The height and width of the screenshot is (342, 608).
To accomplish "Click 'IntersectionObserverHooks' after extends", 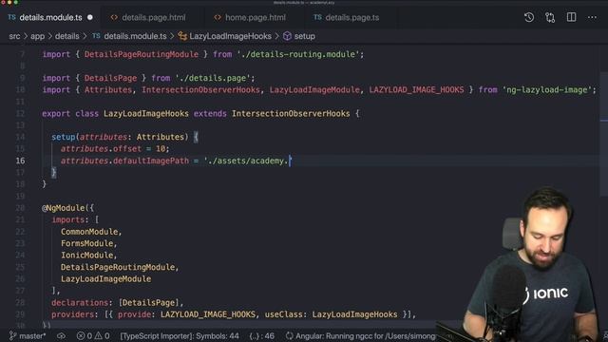I will [x=291, y=114].
